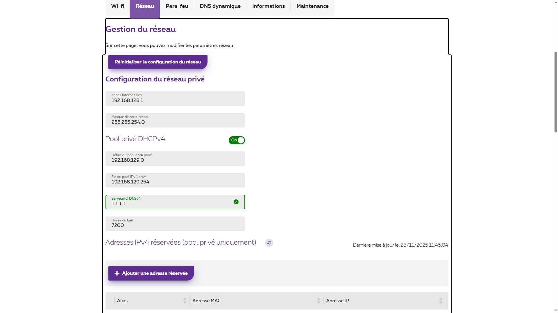Image resolution: width=558 pixels, height=313 pixels.
Task: Switch to Pare-feu tab
Action: pyautogui.click(x=177, y=6)
